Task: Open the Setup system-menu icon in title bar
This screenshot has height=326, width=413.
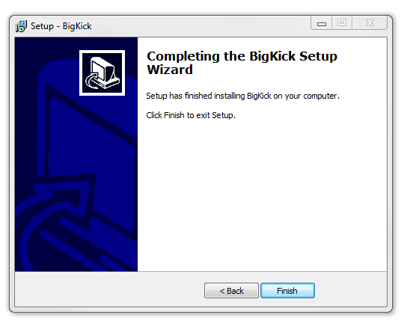Action: [22, 26]
